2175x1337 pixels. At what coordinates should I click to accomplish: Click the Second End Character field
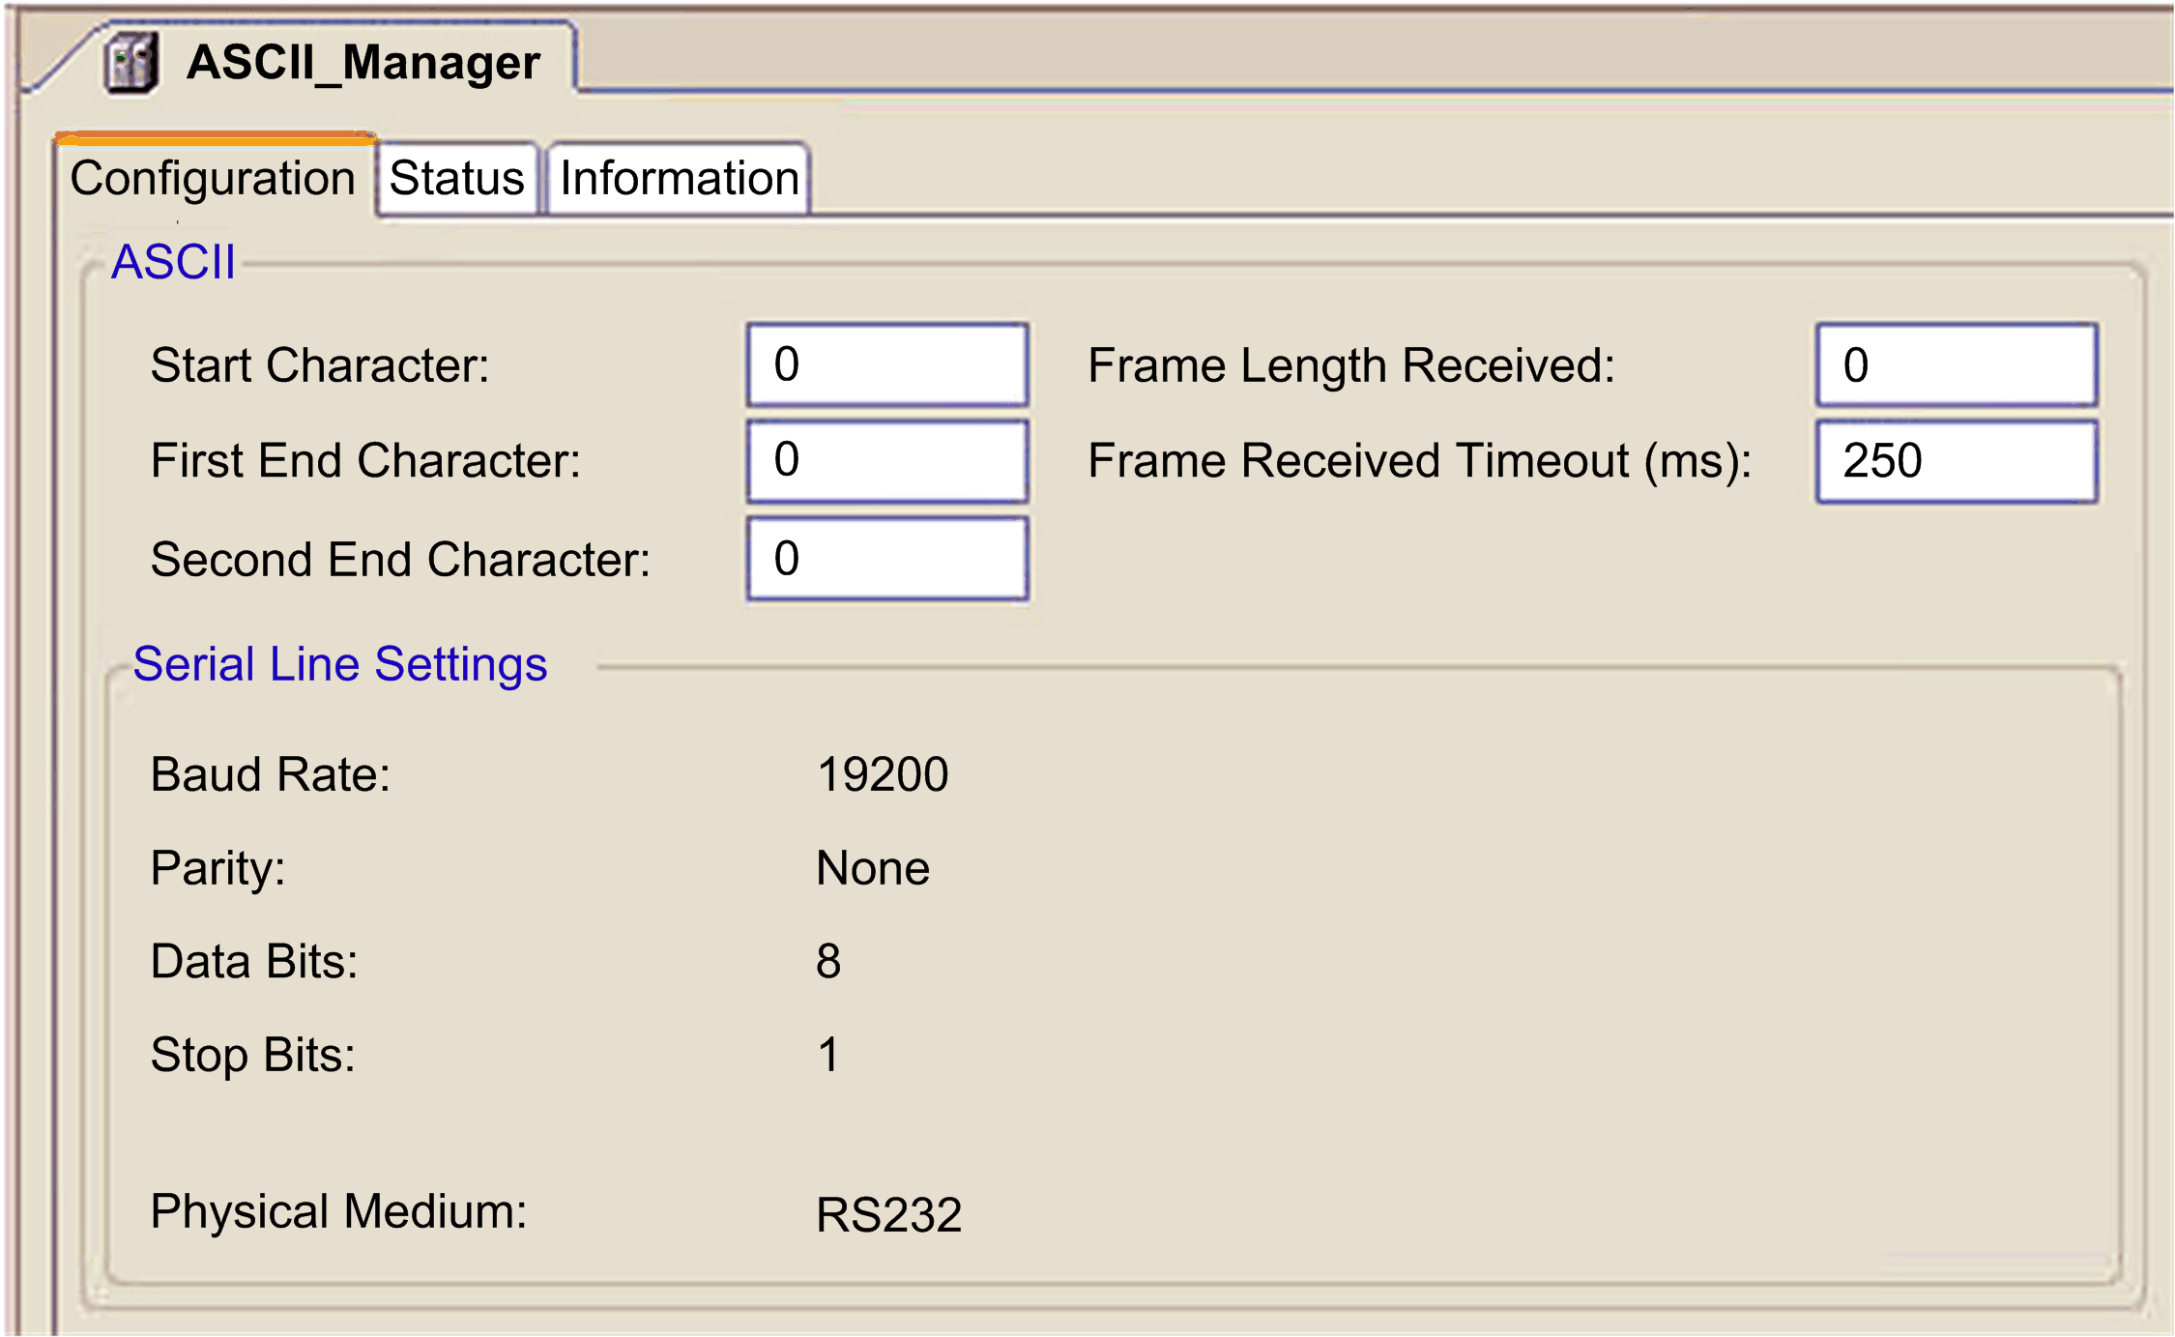point(886,559)
